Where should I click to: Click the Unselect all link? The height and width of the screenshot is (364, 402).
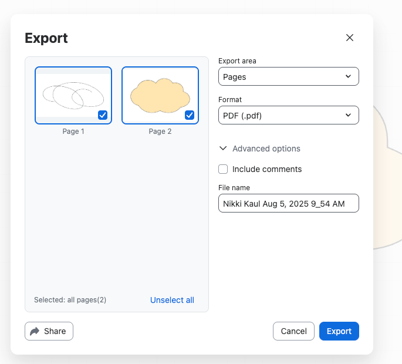pos(172,300)
